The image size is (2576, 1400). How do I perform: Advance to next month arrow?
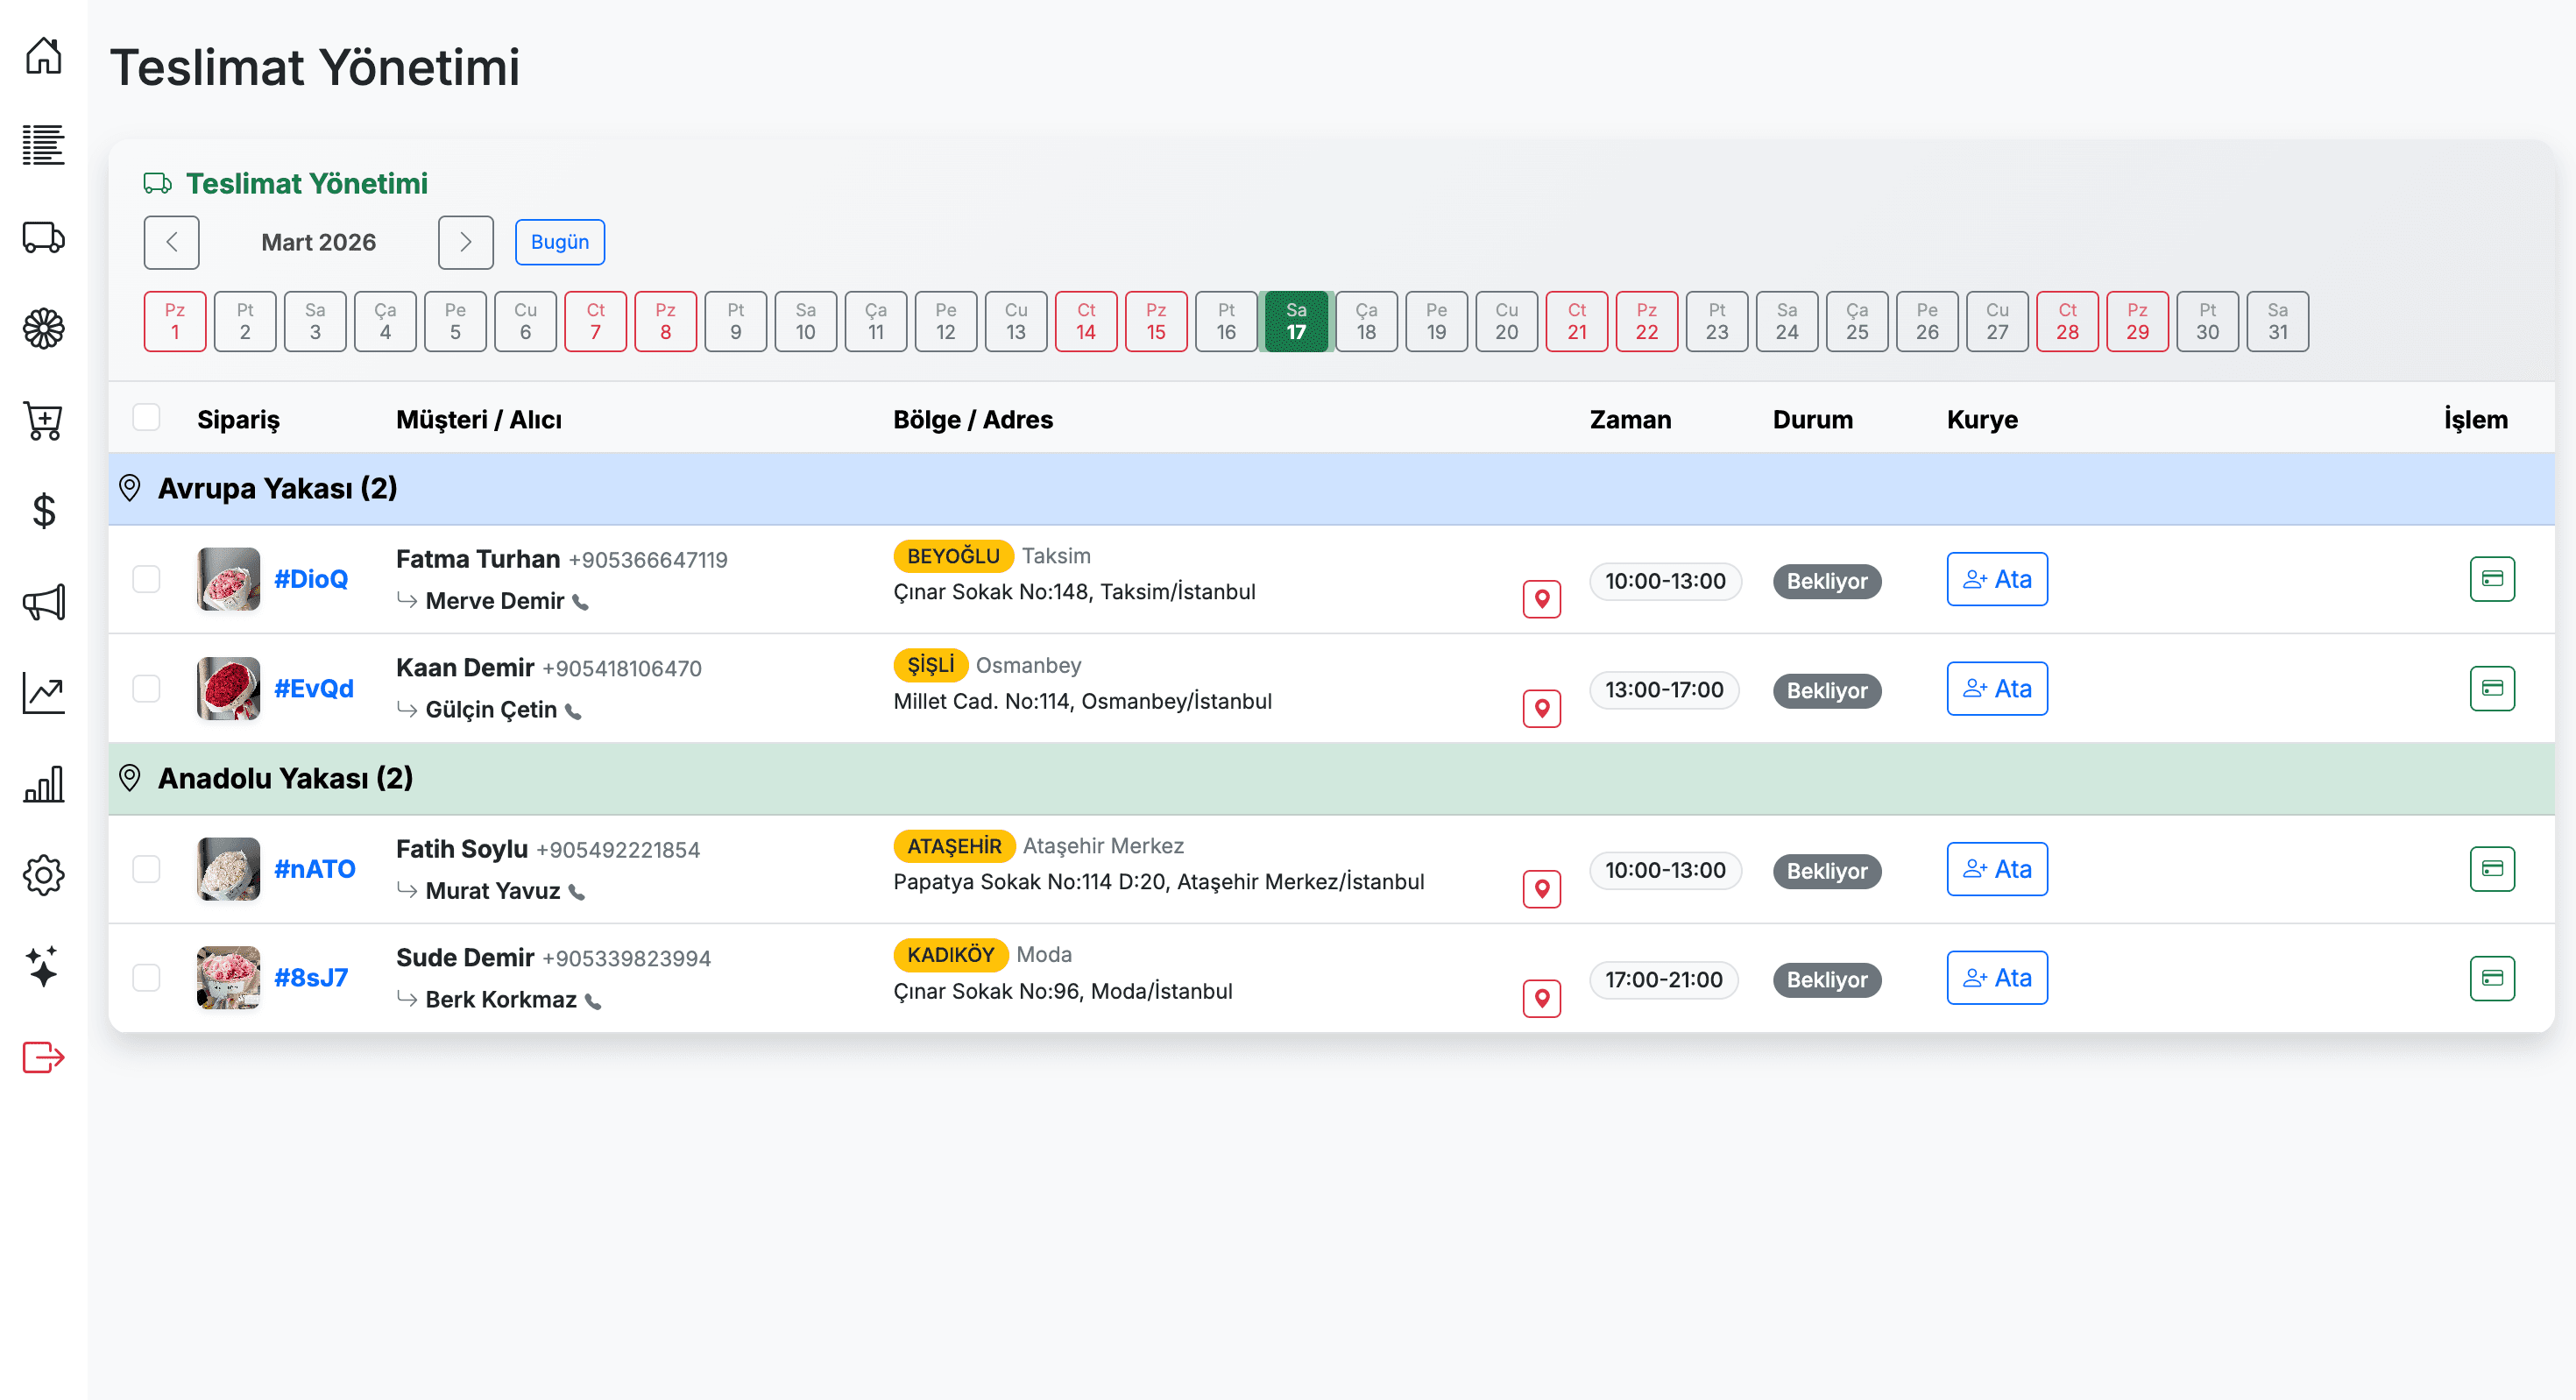[465, 242]
